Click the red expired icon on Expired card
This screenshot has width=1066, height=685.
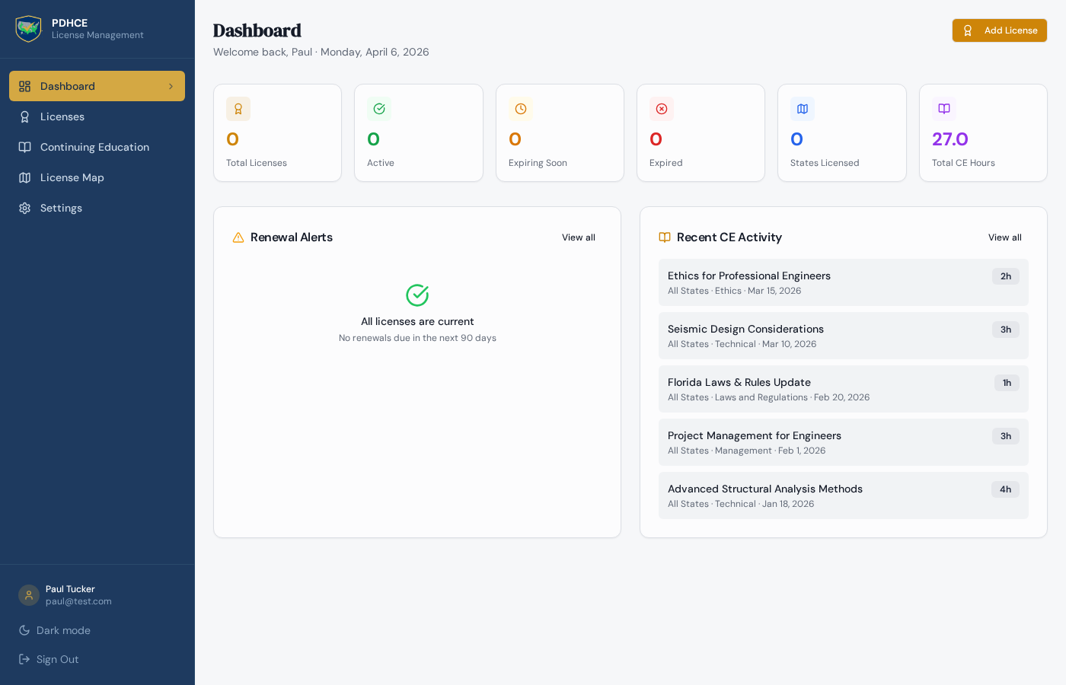point(661,109)
